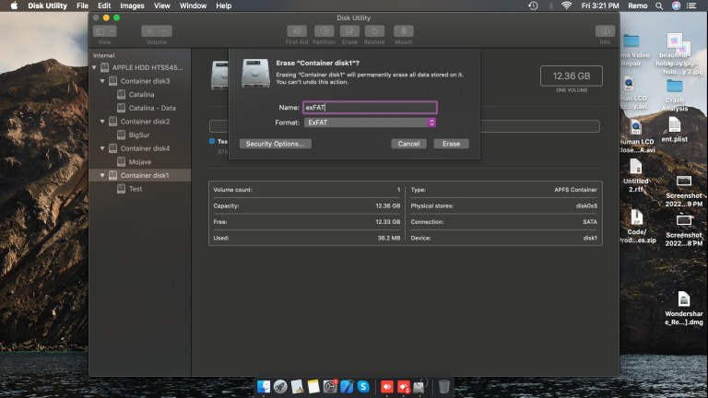Open the Partition tool in toolbar
The image size is (708, 398).
pos(324,31)
